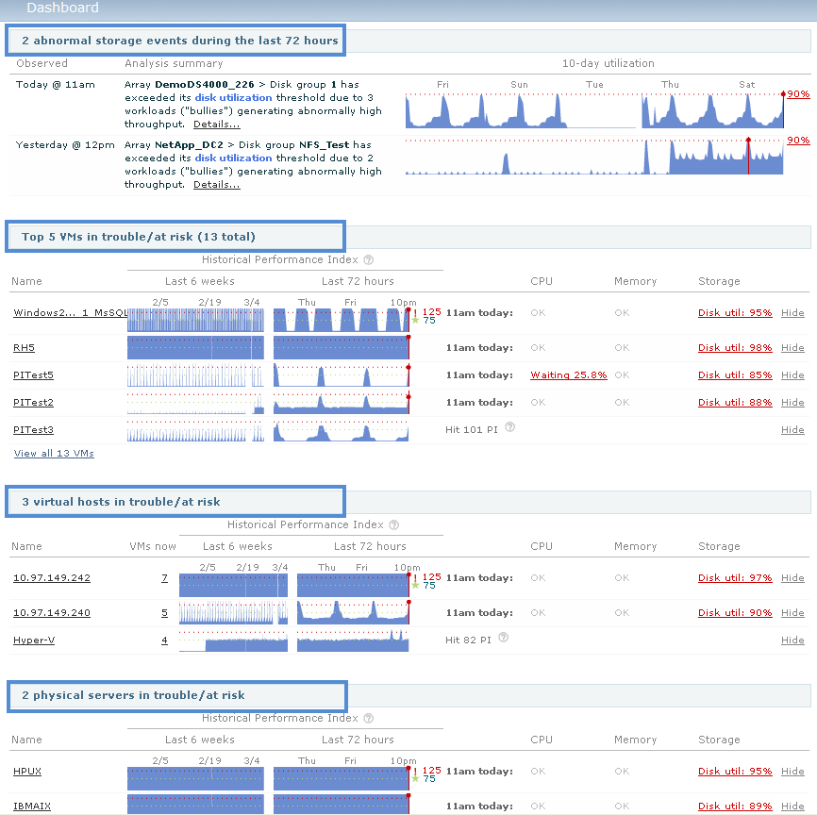Open the HPUX physical server
The height and width of the screenshot is (815, 817).
pos(27,772)
